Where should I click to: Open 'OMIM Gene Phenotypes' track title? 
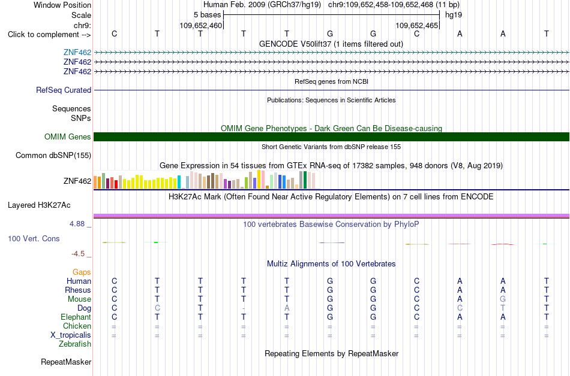coord(331,128)
